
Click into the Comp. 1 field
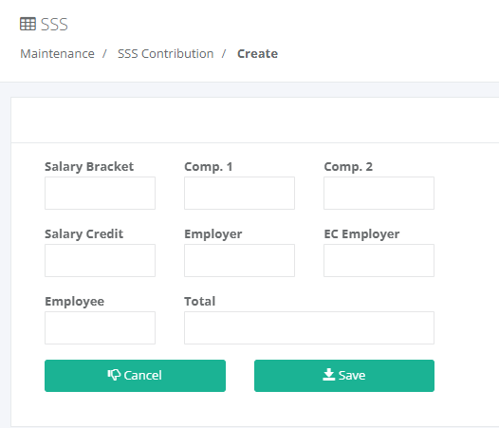coord(239,194)
